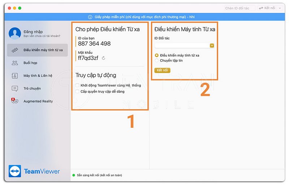The image size is (289, 186).
Task: Click the remote control arrows sidebar icon
Action: coord(15,50)
